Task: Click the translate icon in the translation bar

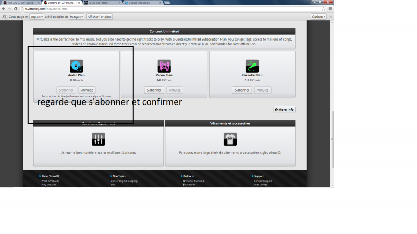Action: pyautogui.click(x=5, y=17)
